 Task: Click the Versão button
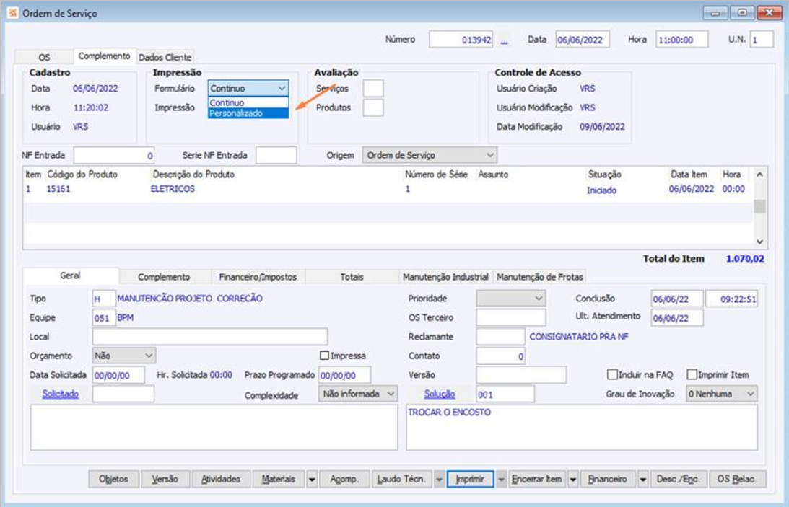[165, 480]
